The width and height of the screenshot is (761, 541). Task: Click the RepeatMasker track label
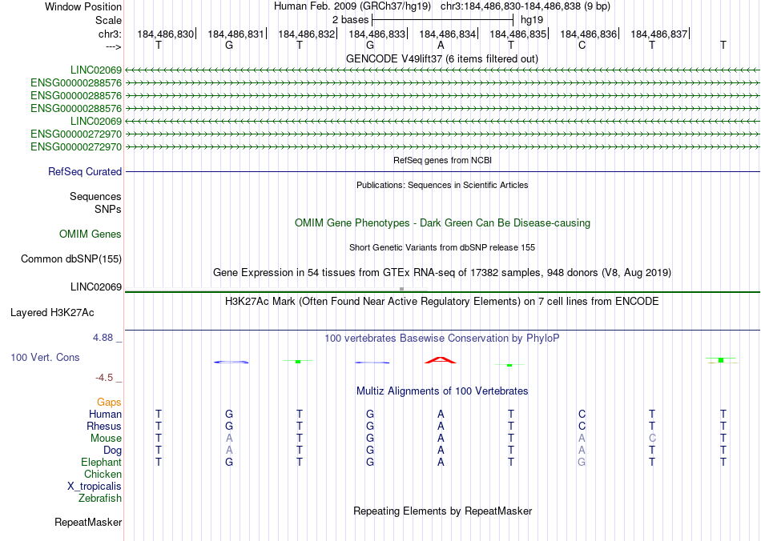(x=88, y=522)
